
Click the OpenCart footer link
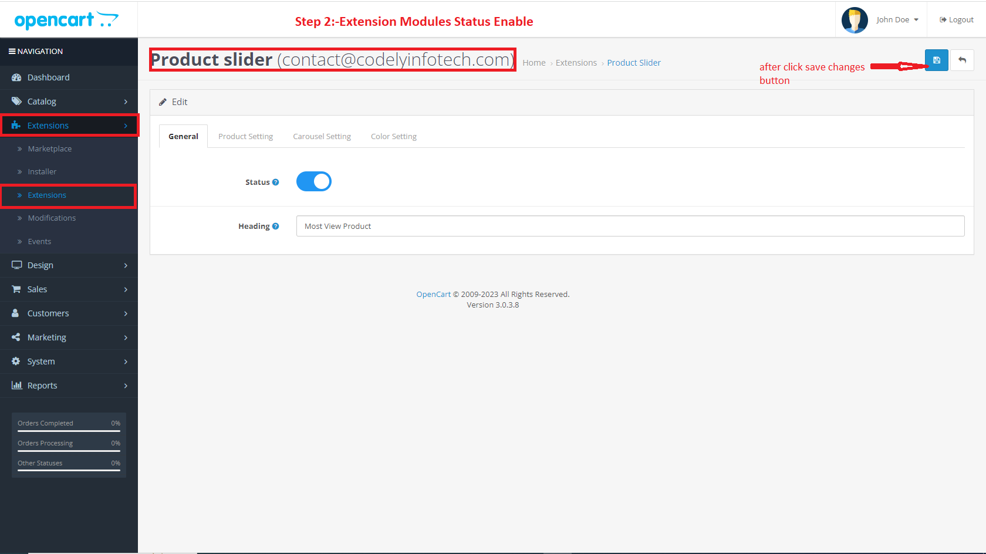[433, 295]
